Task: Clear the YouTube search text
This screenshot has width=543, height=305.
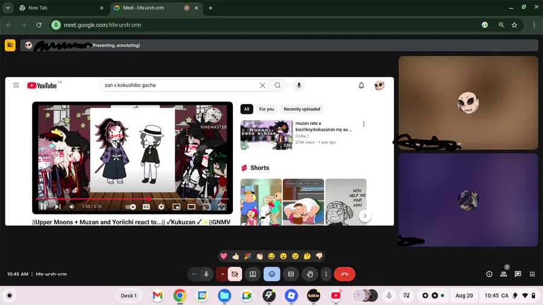Action: 262,86
